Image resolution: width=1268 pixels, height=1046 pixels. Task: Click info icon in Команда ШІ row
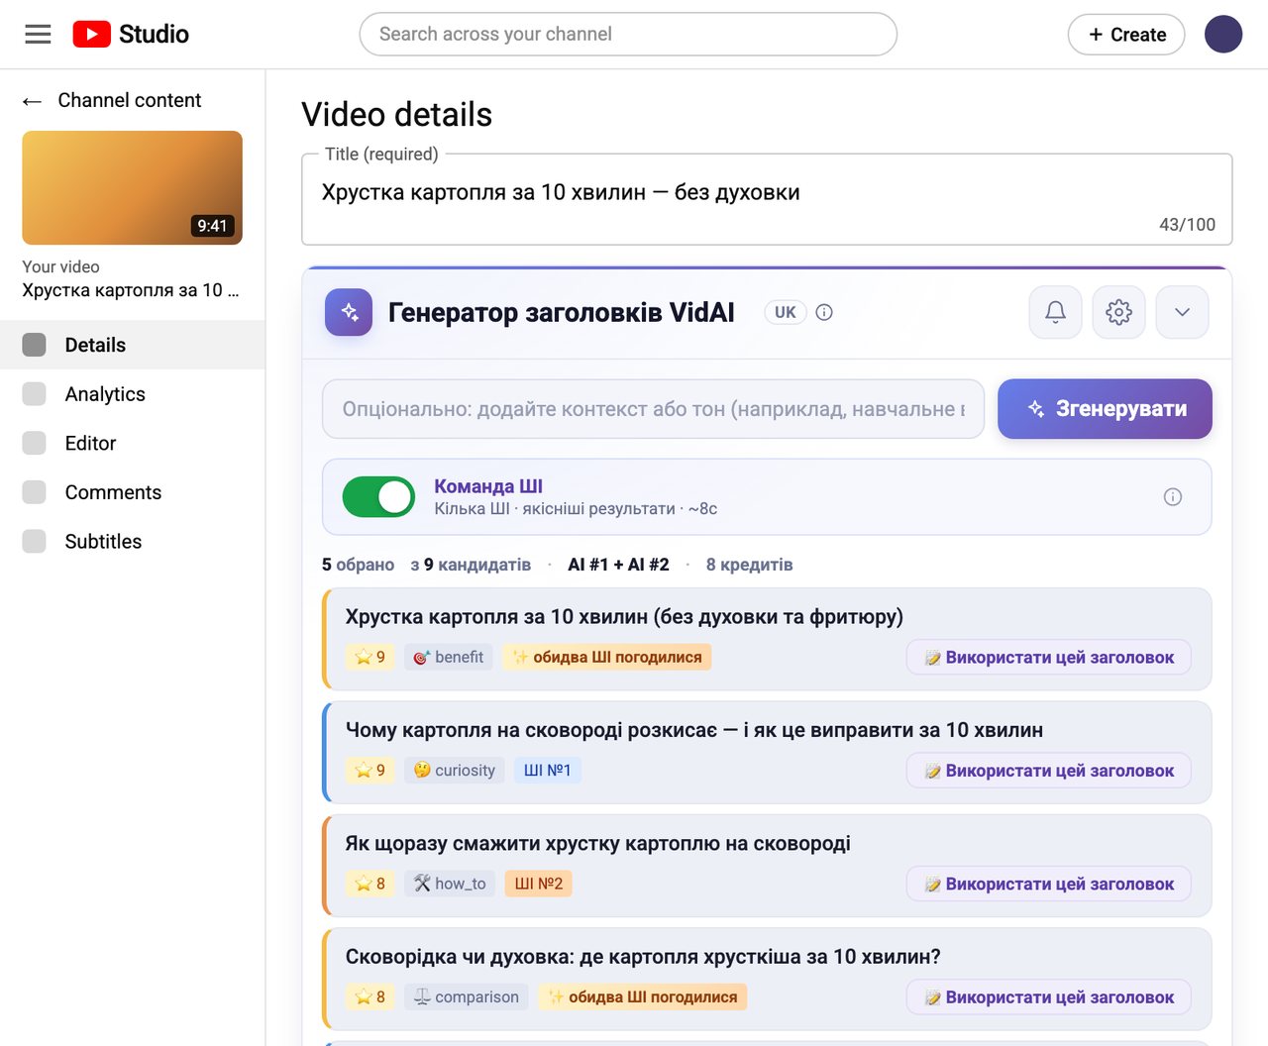(x=1173, y=497)
